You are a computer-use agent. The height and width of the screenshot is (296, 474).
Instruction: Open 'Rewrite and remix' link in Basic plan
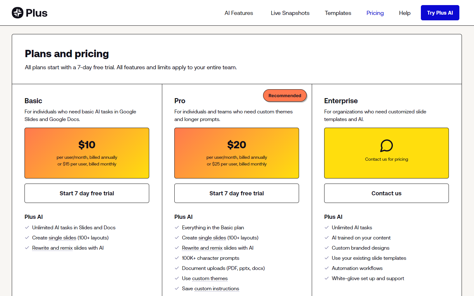tap(52, 248)
